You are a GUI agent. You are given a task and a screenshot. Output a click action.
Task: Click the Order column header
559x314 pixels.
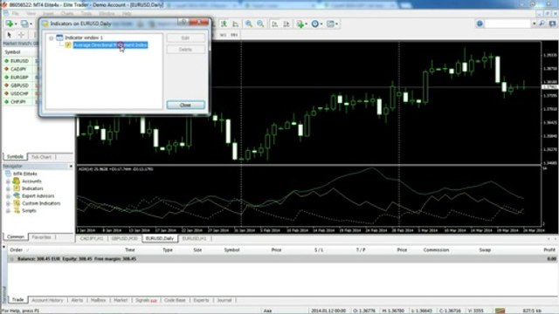(x=16, y=250)
